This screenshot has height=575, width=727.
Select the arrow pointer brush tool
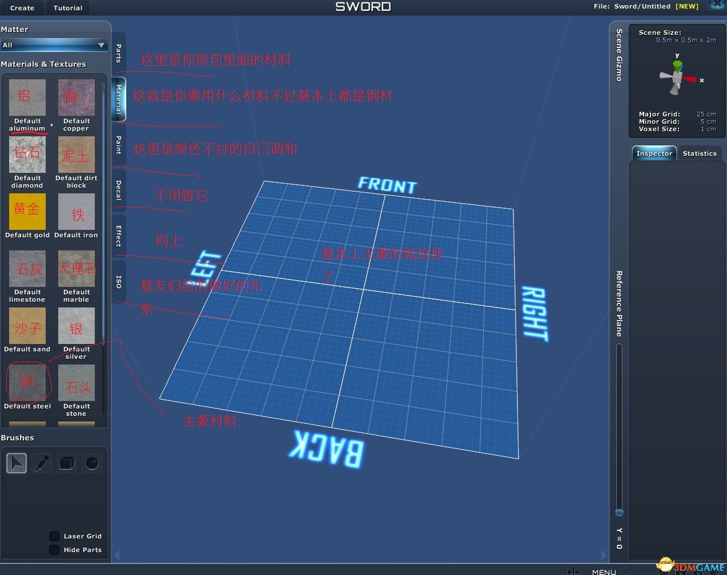17,463
